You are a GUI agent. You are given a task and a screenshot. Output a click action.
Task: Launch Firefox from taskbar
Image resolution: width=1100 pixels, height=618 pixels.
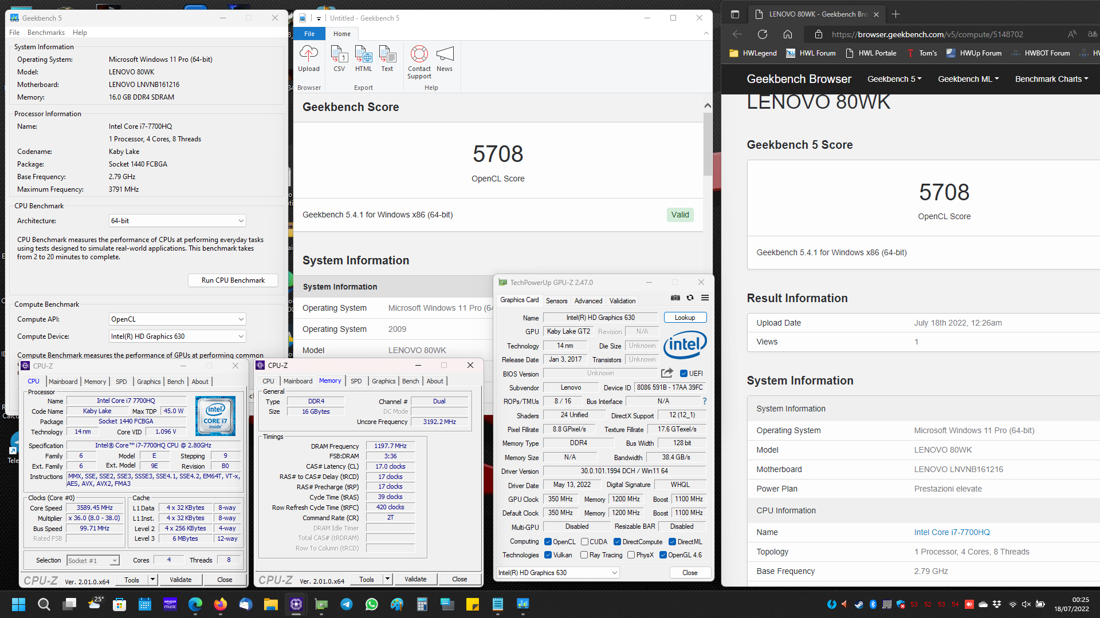point(221,604)
